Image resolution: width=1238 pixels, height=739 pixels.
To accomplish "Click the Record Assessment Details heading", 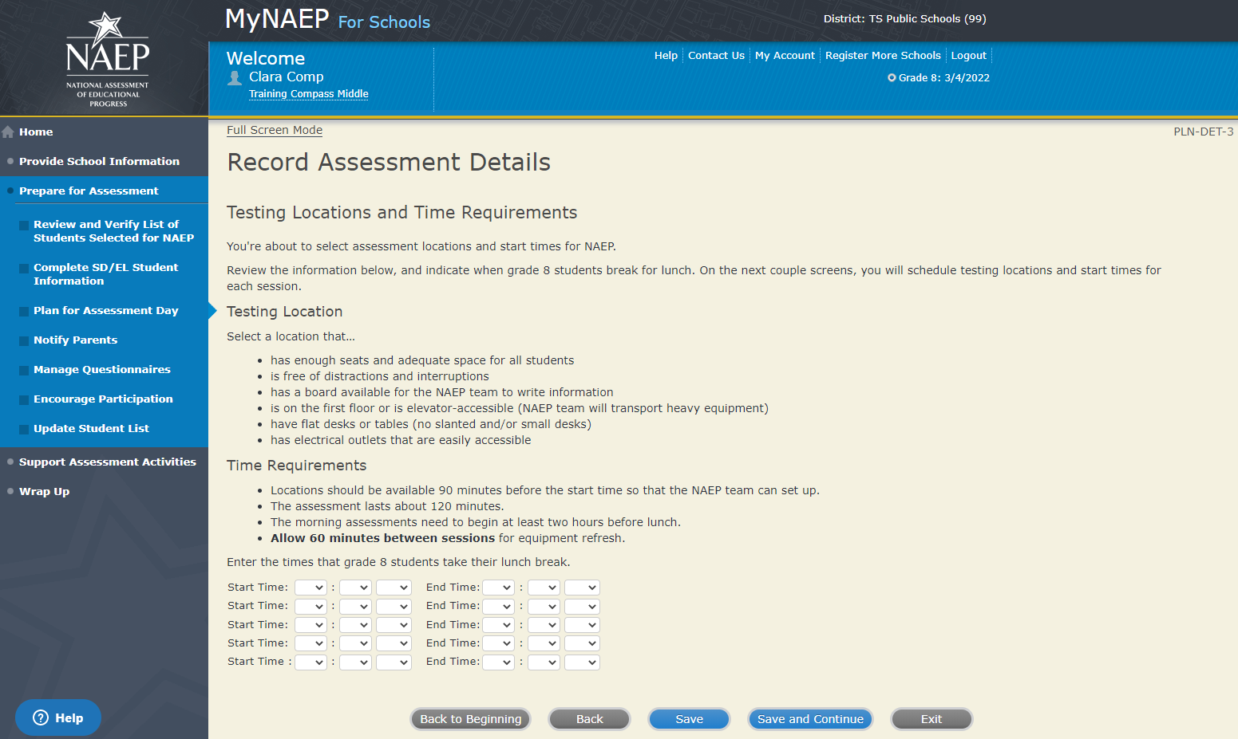I will (x=389, y=162).
